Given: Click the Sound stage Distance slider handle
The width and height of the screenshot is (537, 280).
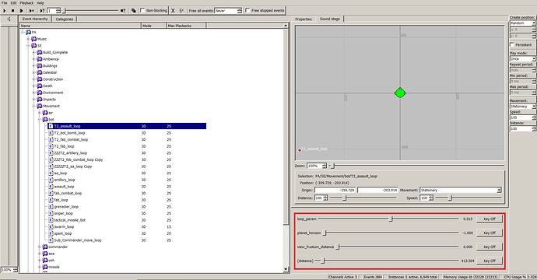Looking at the screenshot, I should [x=345, y=198].
